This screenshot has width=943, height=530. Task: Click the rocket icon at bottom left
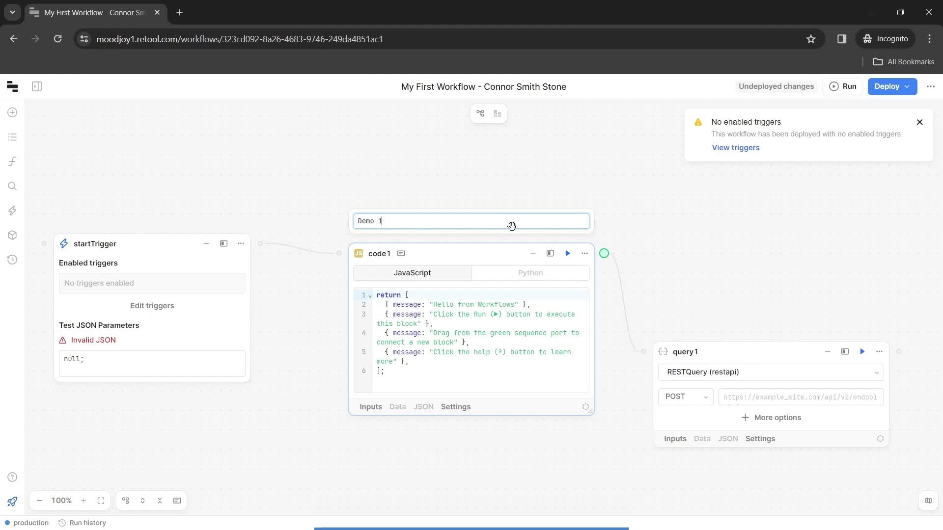coord(12,501)
